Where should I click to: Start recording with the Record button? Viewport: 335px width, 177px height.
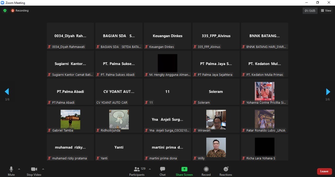pyautogui.click(x=206, y=171)
